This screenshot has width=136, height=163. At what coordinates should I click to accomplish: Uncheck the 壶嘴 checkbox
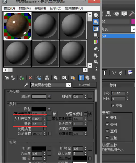click(x=107, y=131)
